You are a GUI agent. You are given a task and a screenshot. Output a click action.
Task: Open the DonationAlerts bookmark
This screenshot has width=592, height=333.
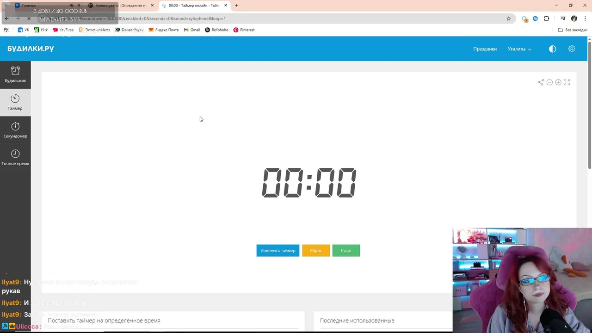[x=94, y=30]
